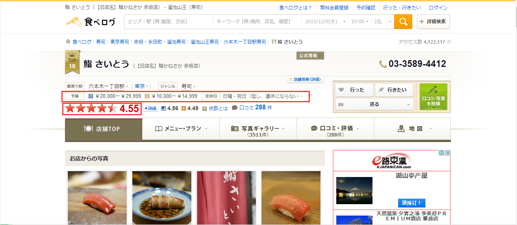Viewport: 517px width, 225px height.
Task: Click the TOP 10 ribbon badge
Action: (72, 62)
